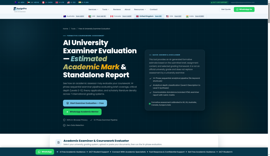Go to Tools in the breadcrumb
The image size is (270, 156).
tap(73, 29)
